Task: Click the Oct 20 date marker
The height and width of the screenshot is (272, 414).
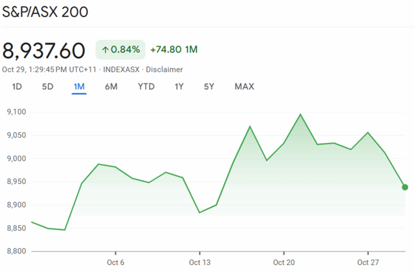Action: pos(284,263)
